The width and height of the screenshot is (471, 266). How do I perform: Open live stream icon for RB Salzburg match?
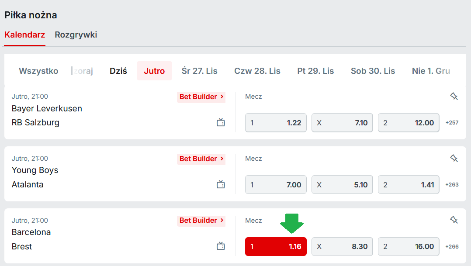click(221, 123)
